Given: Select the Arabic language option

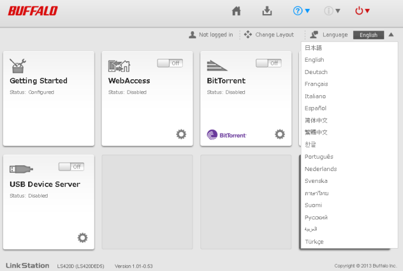Looking at the screenshot, I should coord(349,229).
